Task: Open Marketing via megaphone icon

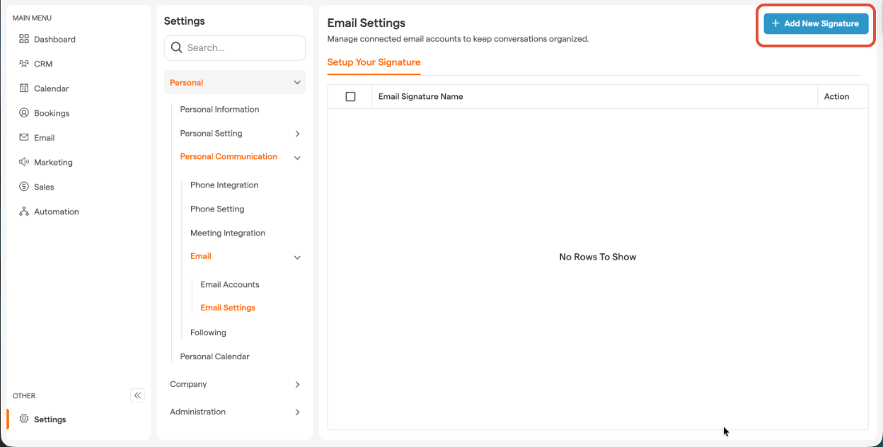Action: 24,162
